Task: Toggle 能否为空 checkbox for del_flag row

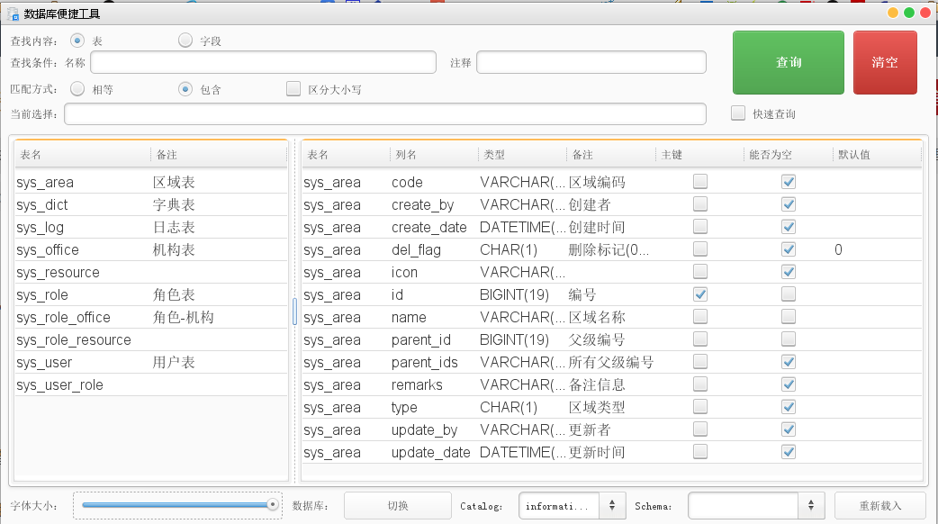Action: (789, 248)
